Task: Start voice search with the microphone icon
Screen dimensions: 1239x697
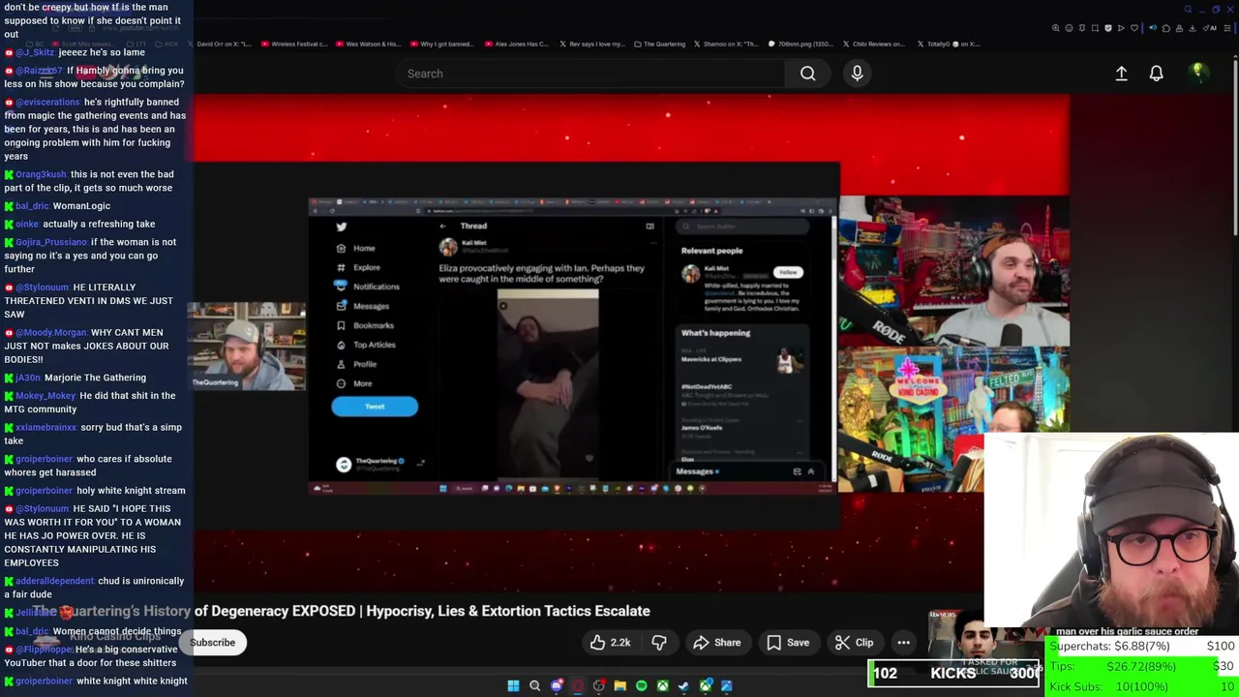Action: click(x=857, y=74)
